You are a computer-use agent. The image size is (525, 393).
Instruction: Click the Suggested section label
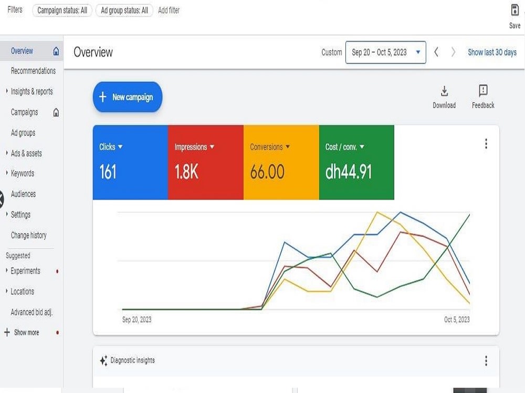coord(18,256)
